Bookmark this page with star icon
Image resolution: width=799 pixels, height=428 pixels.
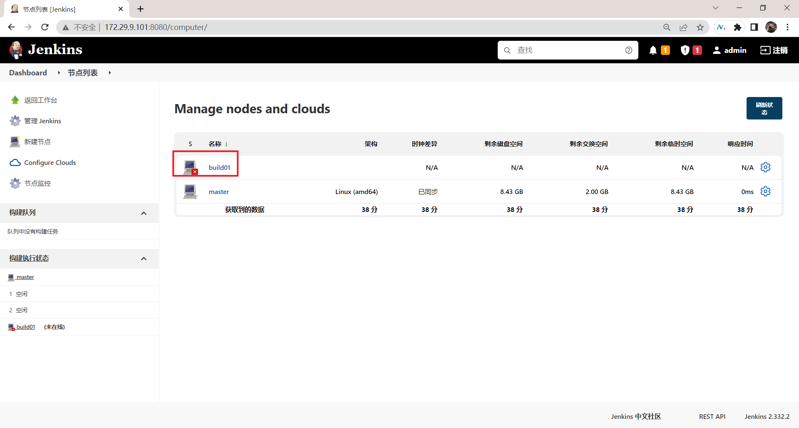[x=700, y=27]
